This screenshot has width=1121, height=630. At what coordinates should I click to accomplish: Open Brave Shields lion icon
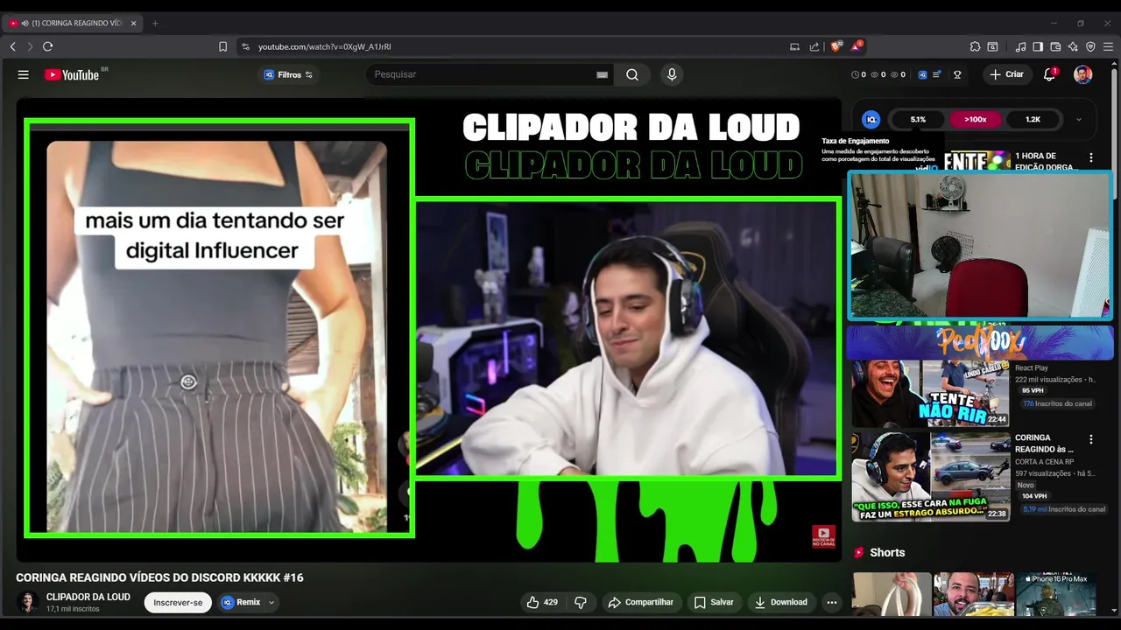point(836,46)
